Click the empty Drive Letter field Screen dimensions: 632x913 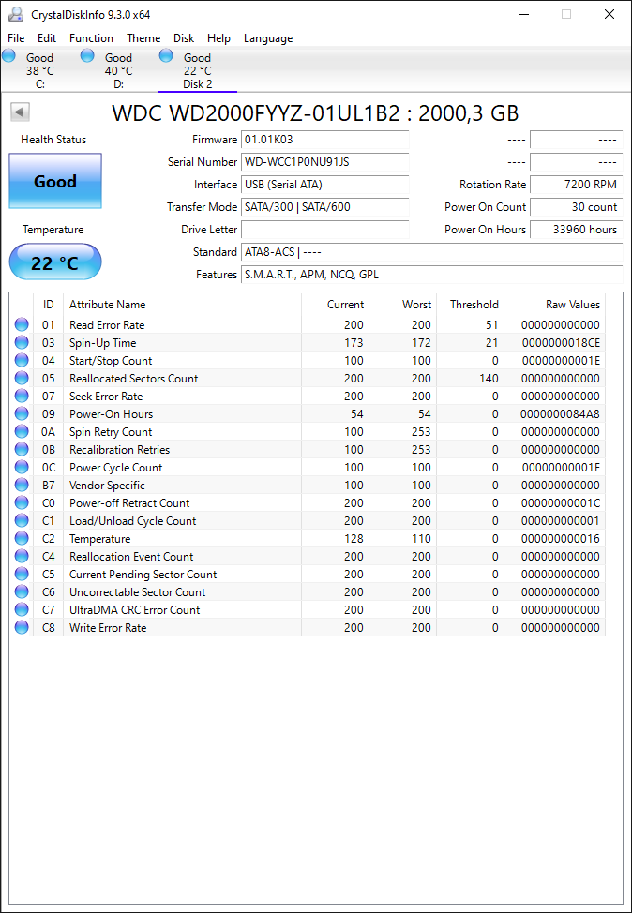pos(325,230)
